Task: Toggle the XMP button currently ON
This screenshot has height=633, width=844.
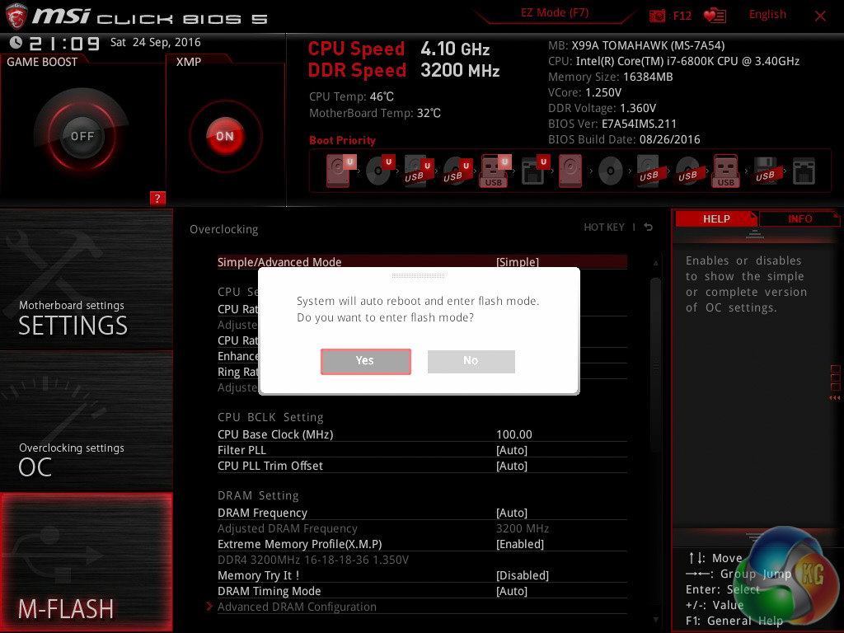Action: click(225, 136)
